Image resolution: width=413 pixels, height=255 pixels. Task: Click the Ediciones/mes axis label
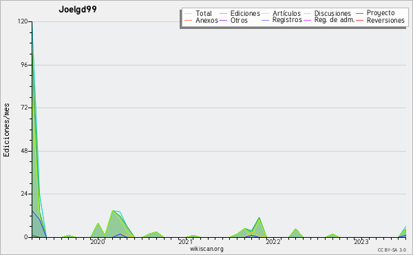click(6, 130)
